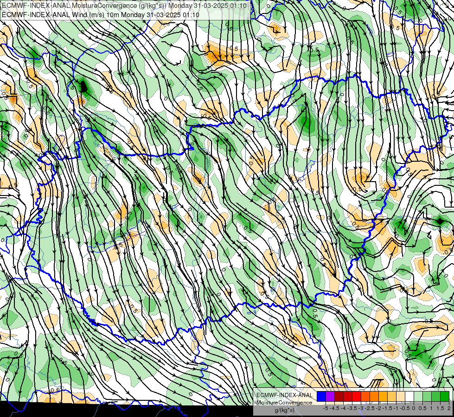Click the orange swatch between -2.5 and -2
454x417 pixels.
tap(374, 397)
